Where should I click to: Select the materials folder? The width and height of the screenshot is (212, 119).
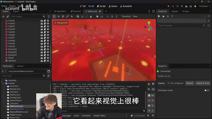12,80
